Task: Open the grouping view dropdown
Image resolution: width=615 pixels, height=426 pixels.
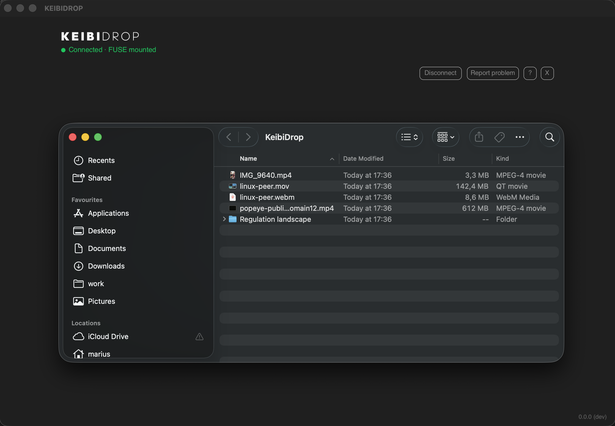Action: click(x=445, y=137)
